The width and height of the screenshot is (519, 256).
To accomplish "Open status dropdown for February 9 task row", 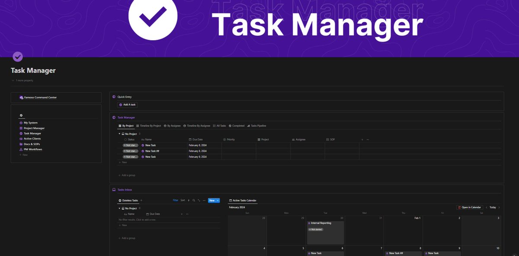I will [131, 157].
